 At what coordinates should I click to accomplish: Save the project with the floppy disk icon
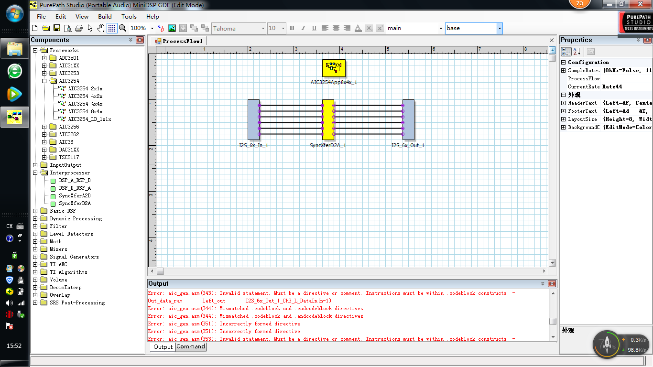coord(57,28)
